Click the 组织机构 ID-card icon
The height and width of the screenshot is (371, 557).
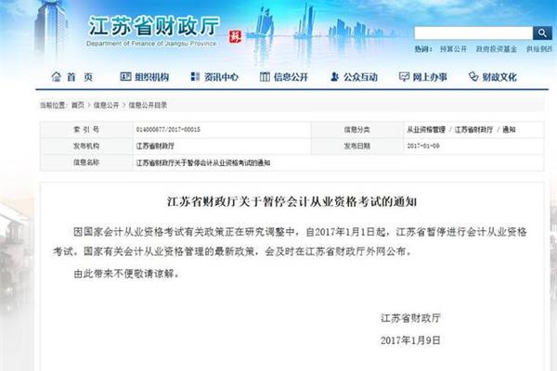point(125,76)
